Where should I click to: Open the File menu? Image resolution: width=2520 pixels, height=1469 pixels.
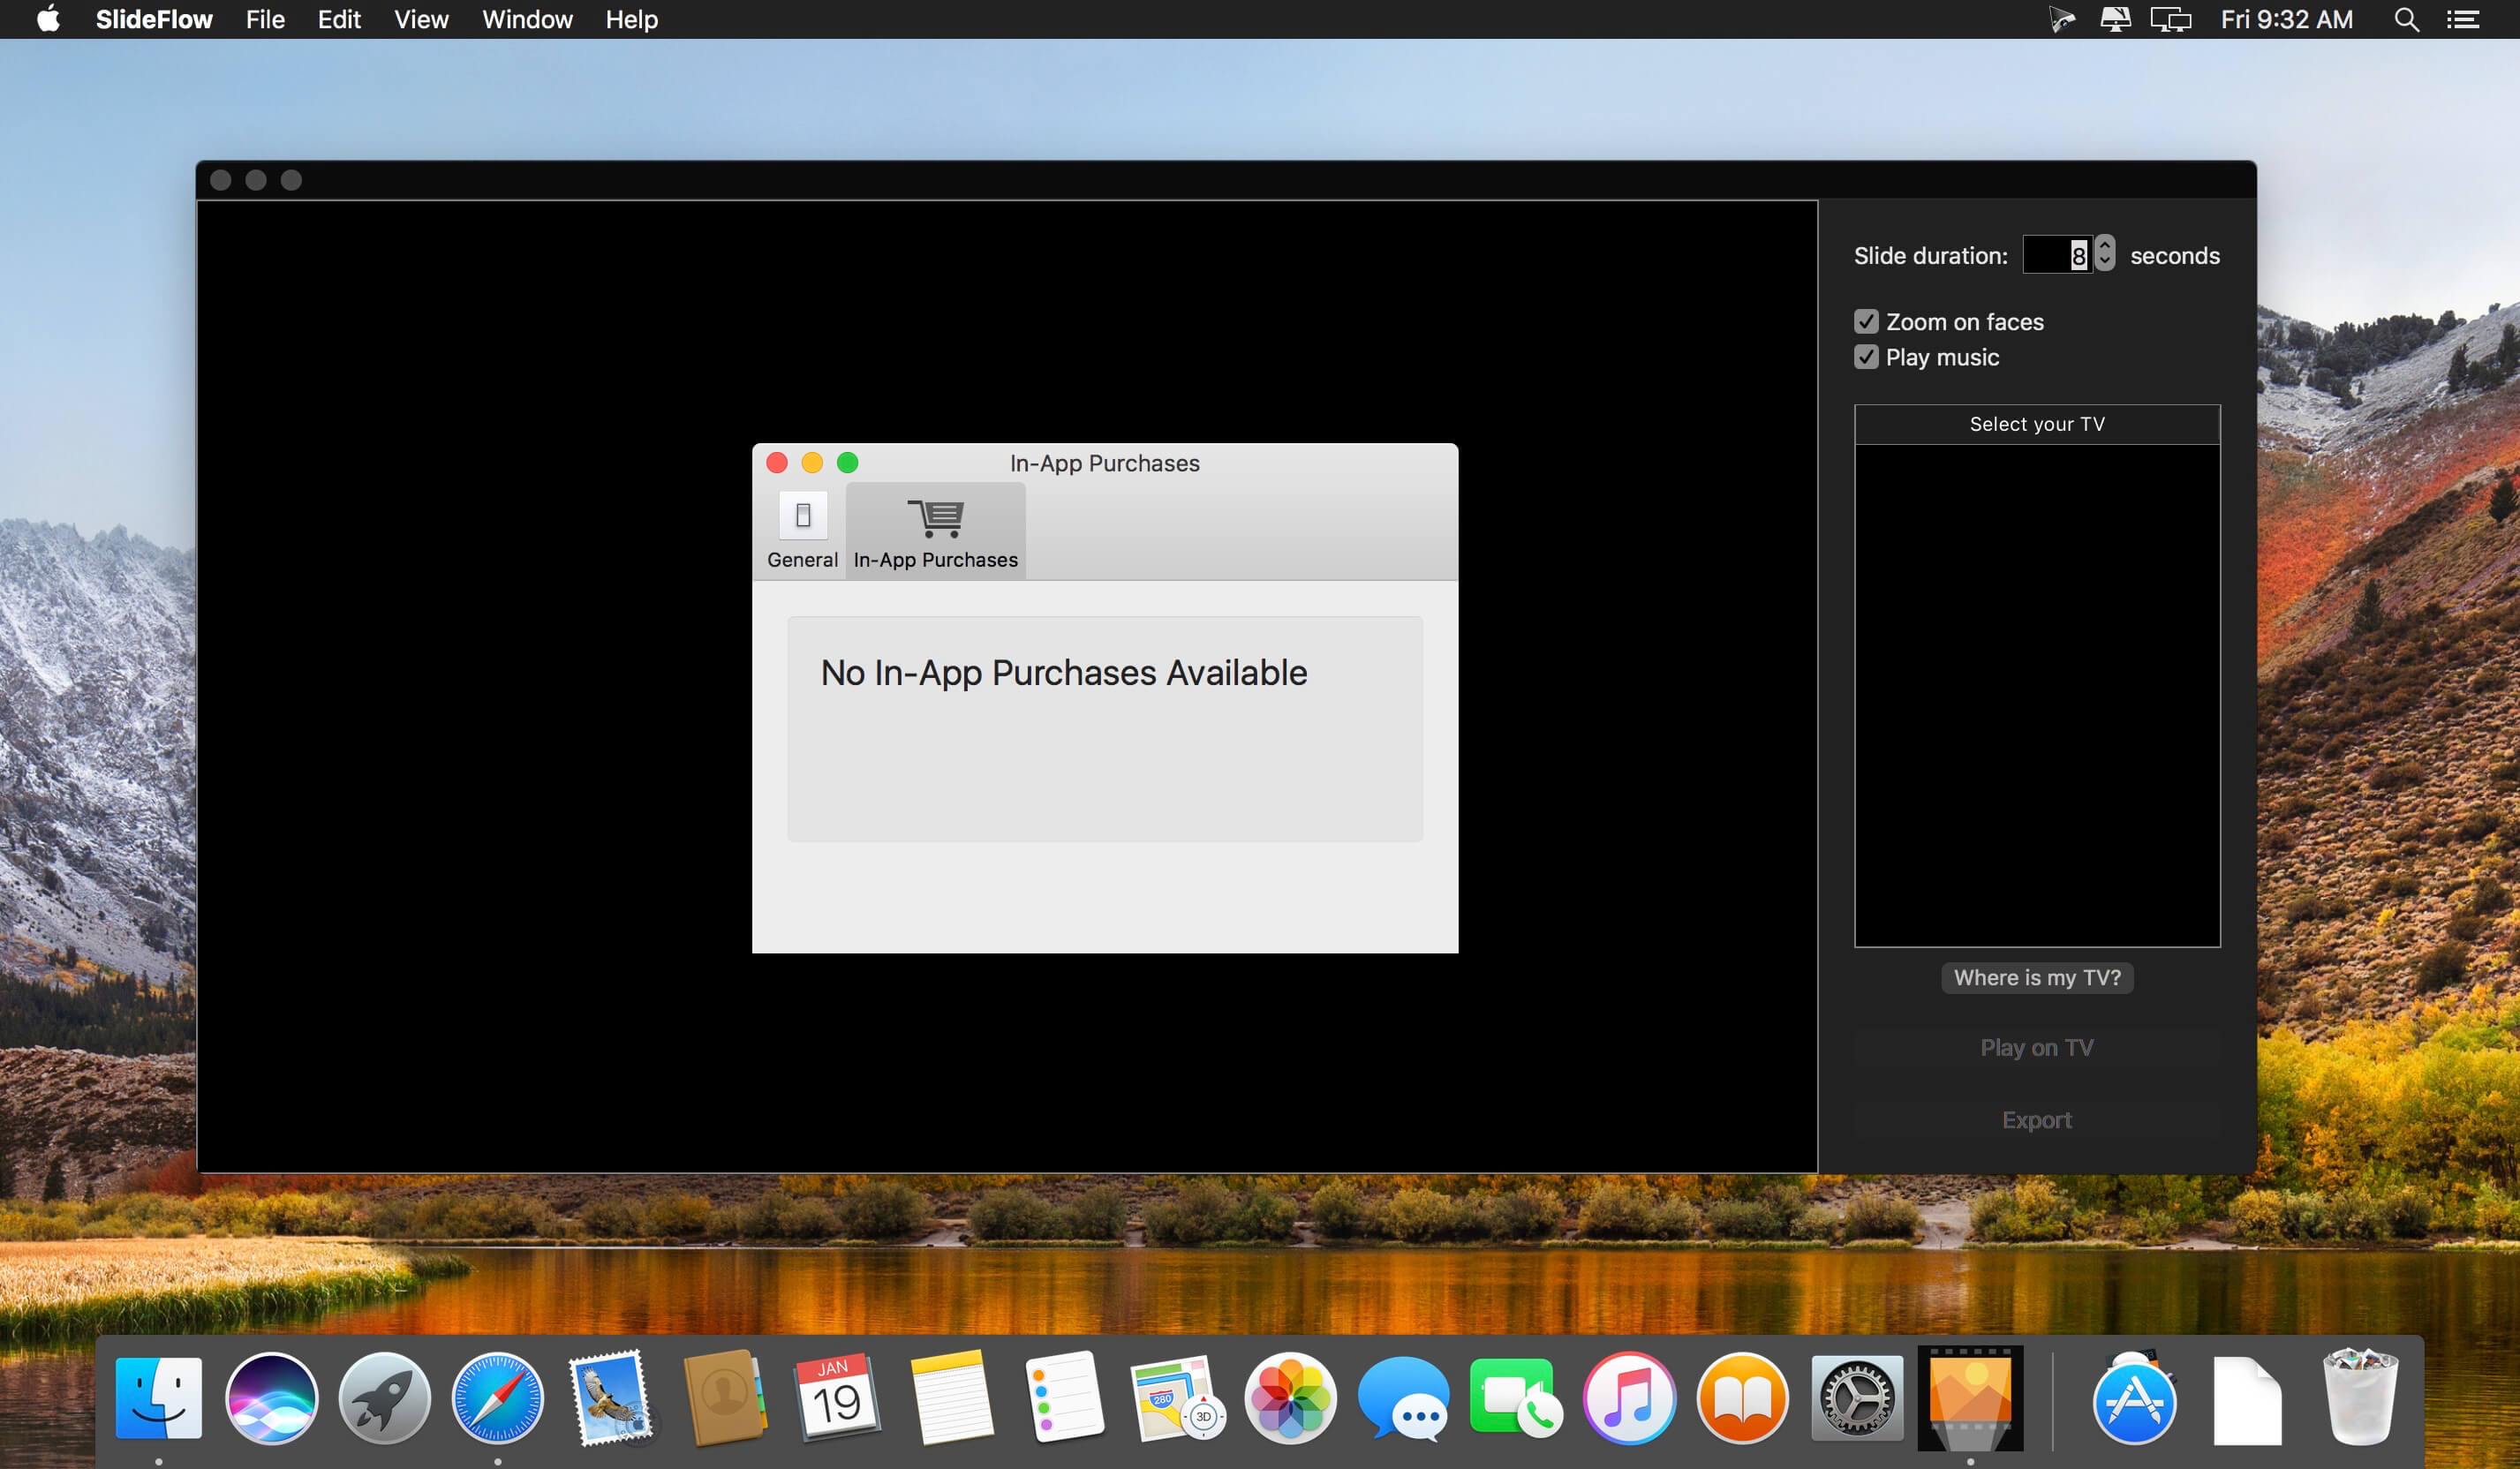[x=265, y=19]
